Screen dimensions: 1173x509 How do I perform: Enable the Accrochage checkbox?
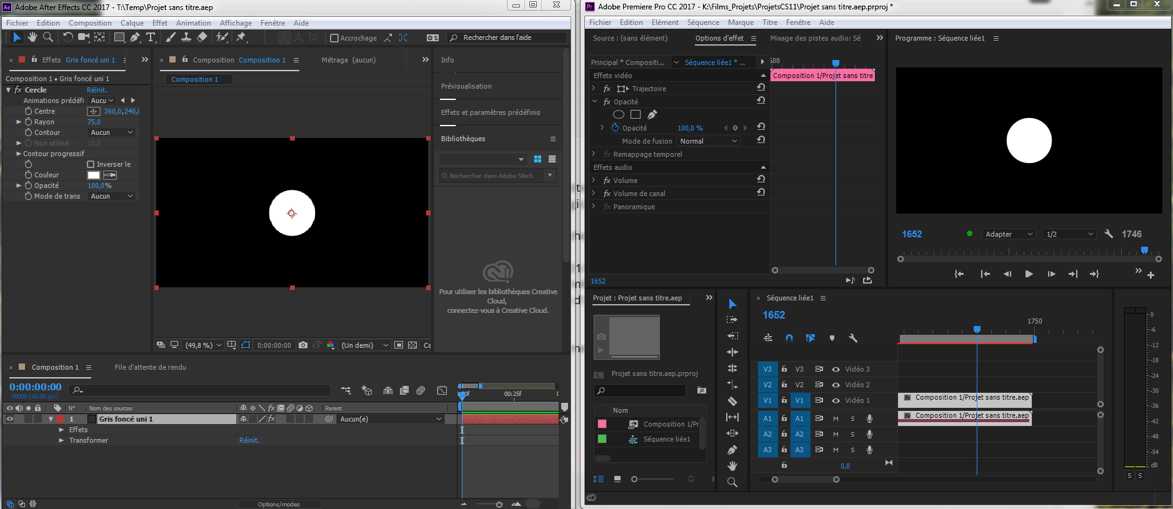tap(334, 38)
